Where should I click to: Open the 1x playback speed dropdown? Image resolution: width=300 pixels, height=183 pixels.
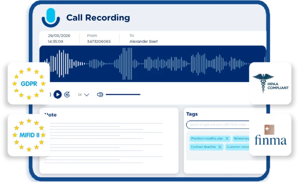[x=84, y=95]
